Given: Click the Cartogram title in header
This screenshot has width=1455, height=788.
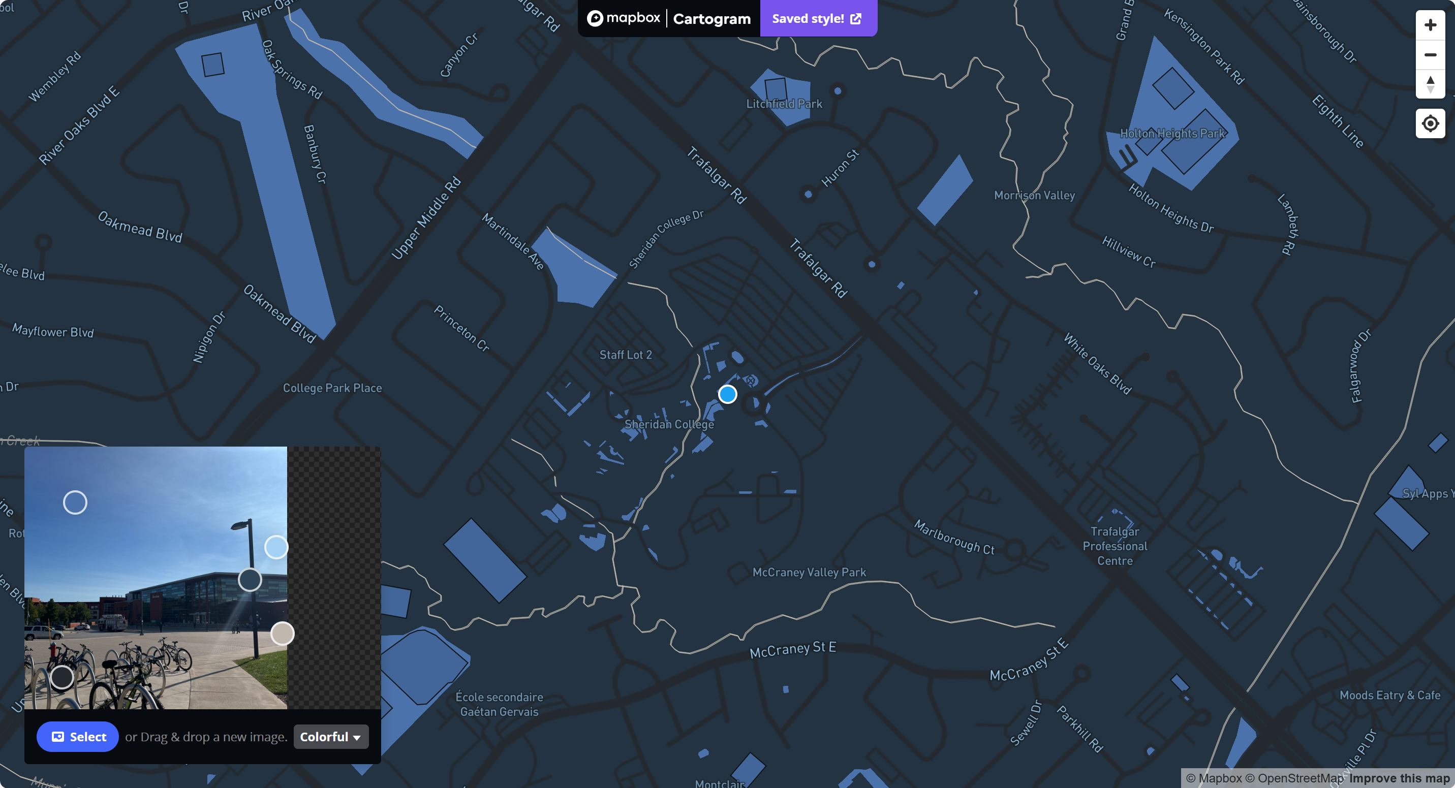Looking at the screenshot, I should click(711, 19).
